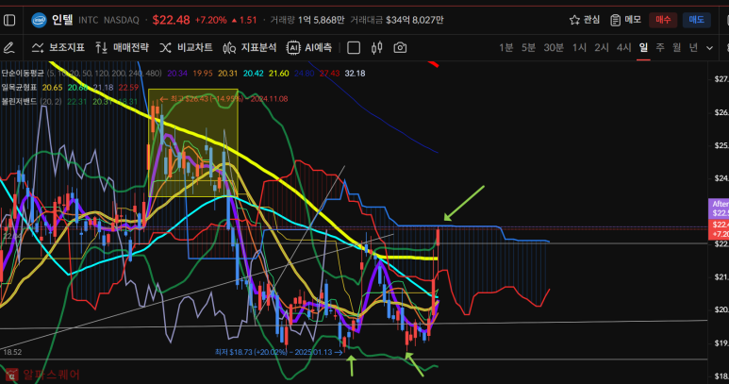
Task: Click the purple After-hours price tag
Action: [x=719, y=209]
